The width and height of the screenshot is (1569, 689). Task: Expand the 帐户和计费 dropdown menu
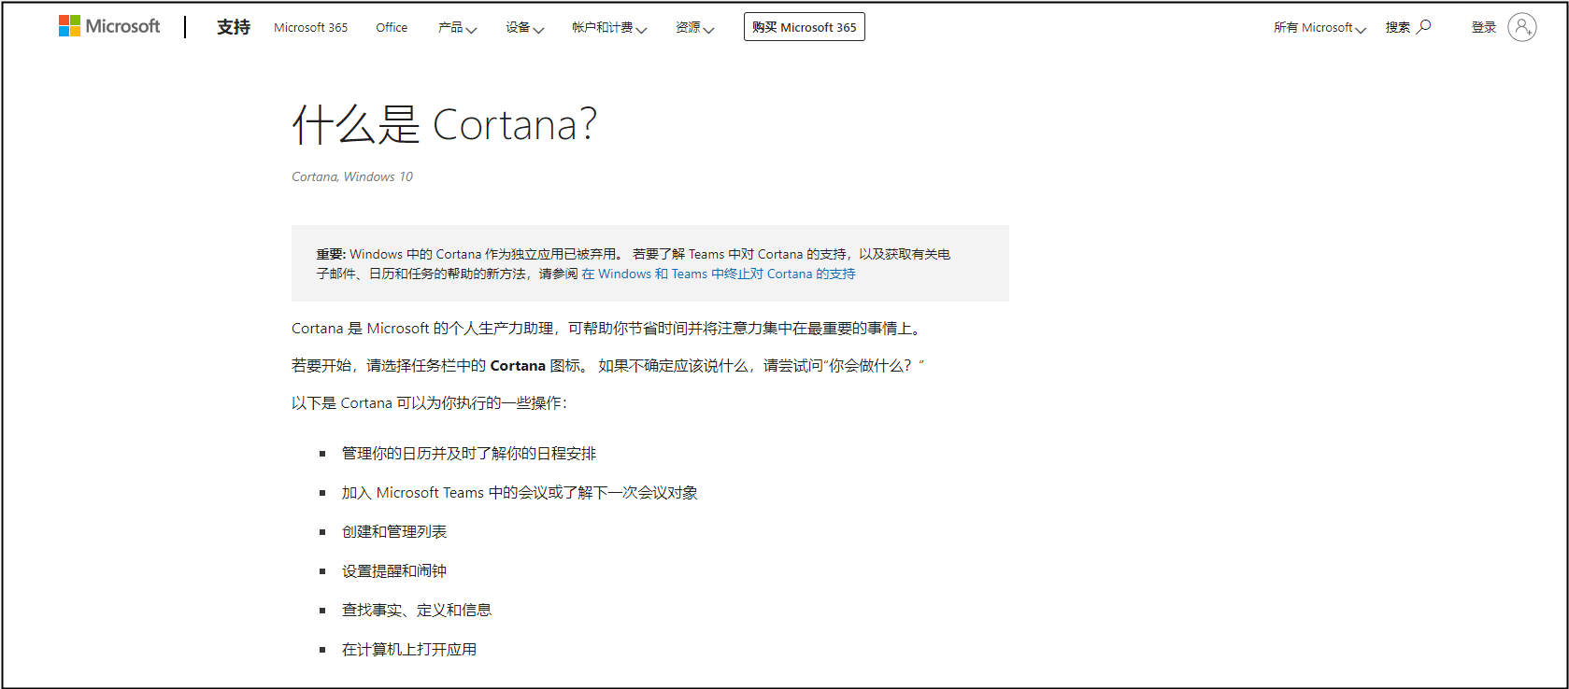pos(609,27)
